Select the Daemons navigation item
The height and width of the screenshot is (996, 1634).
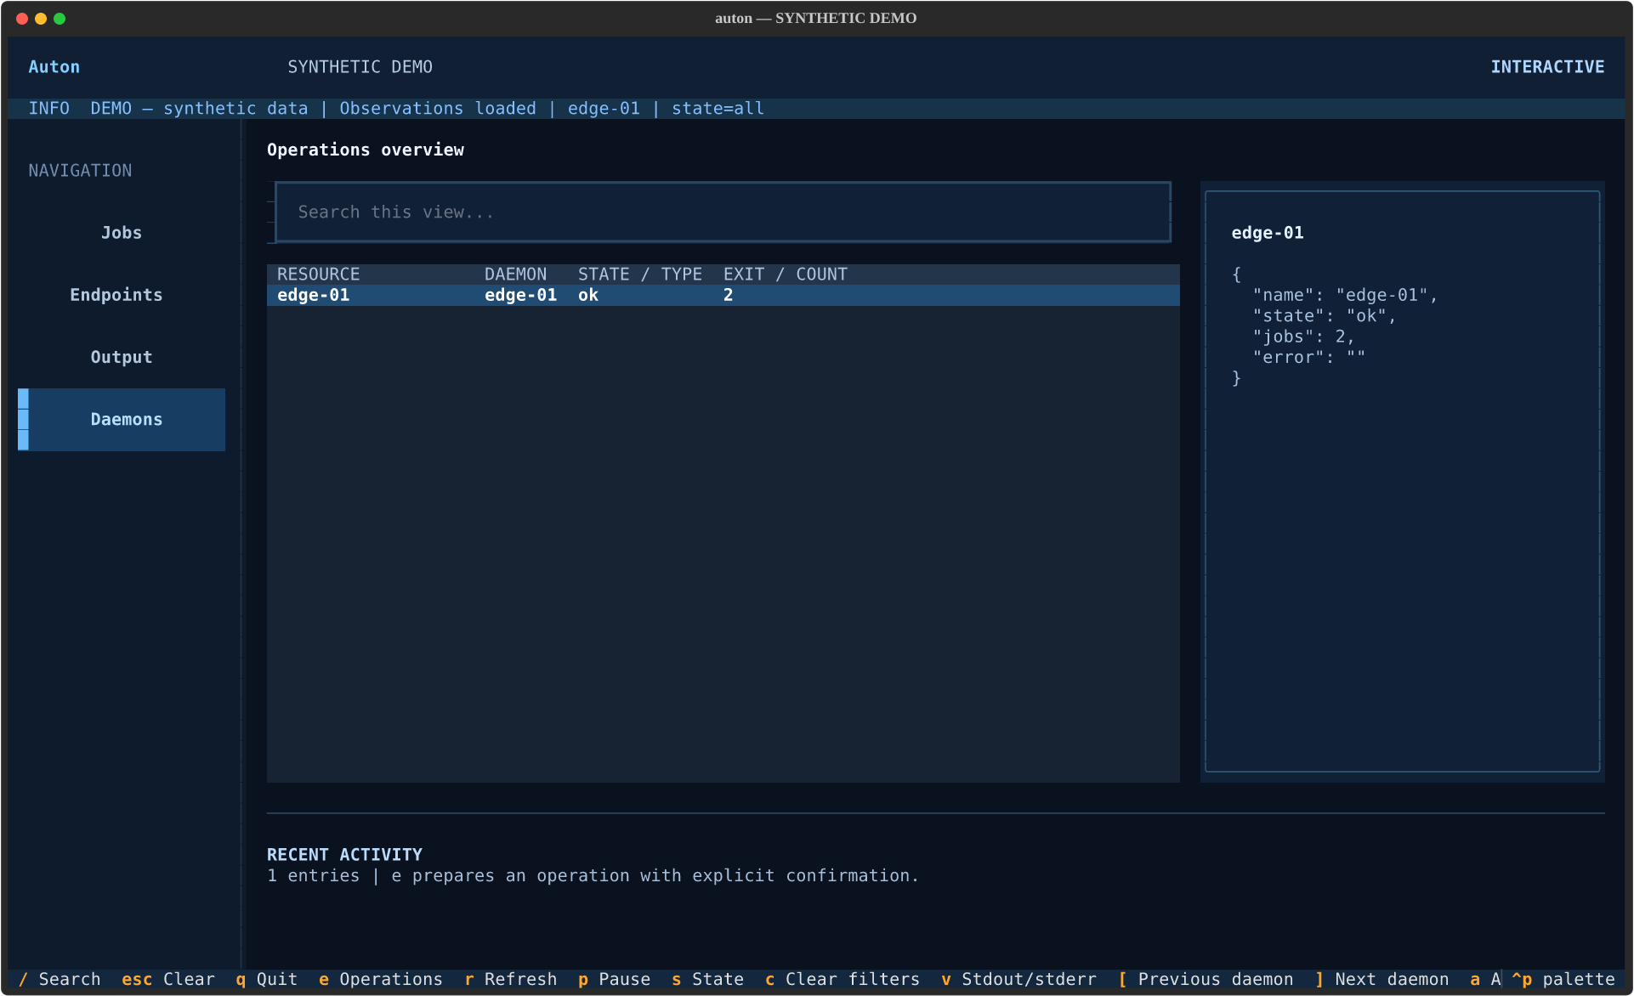(122, 420)
